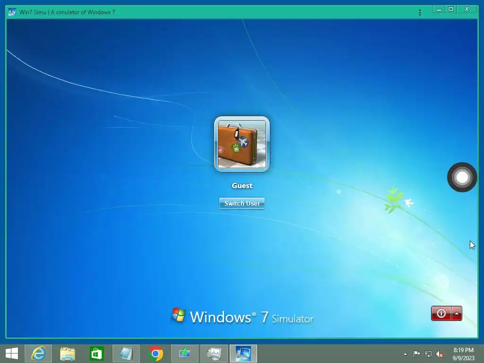Click the Win7 Simu app icon in title bar
The height and width of the screenshot is (363, 484).
(12, 12)
